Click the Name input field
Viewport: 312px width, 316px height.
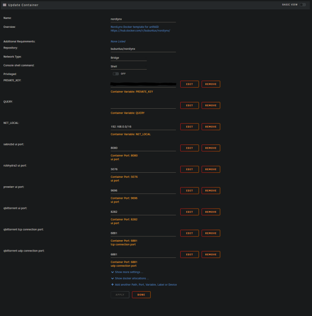tap(143, 19)
